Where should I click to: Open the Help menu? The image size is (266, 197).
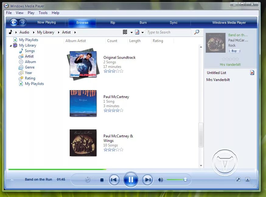pyautogui.click(x=55, y=13)
